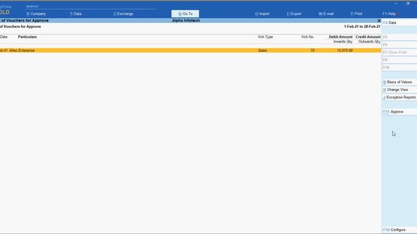Click the Sales voucher type cell
Viewport: 417px width, 234px height.
(262, 51)
